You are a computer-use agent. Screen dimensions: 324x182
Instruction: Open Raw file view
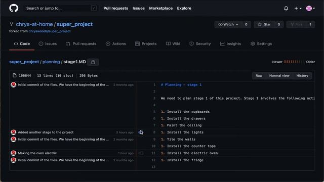[x=259, y=75]
